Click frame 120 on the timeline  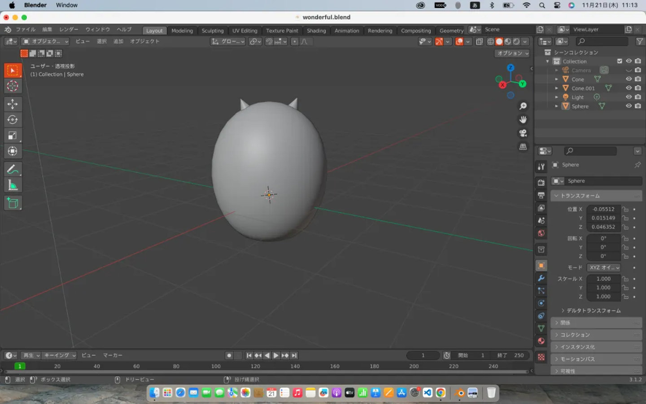pos(255,366)
